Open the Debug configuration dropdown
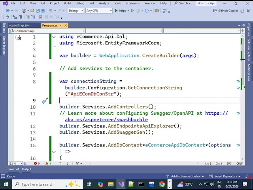Screen dimensions: 253x190 (76, 11)
